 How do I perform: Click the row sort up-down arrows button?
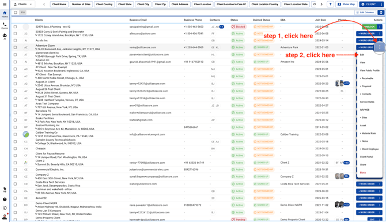click(x=381, y=12)
